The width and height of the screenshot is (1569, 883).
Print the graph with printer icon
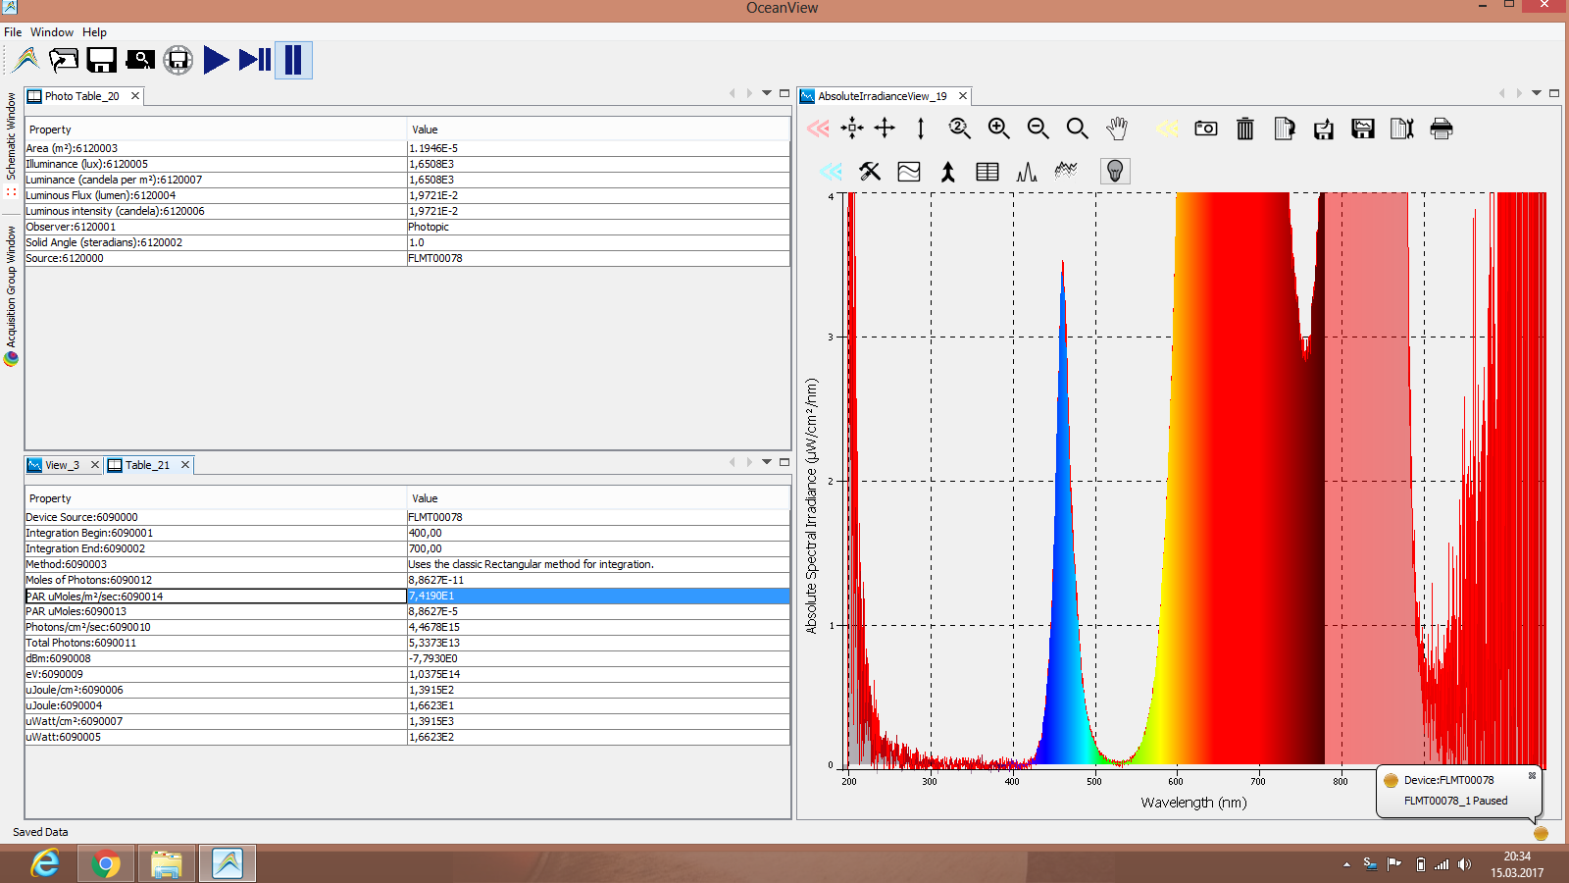point(1441,129)
